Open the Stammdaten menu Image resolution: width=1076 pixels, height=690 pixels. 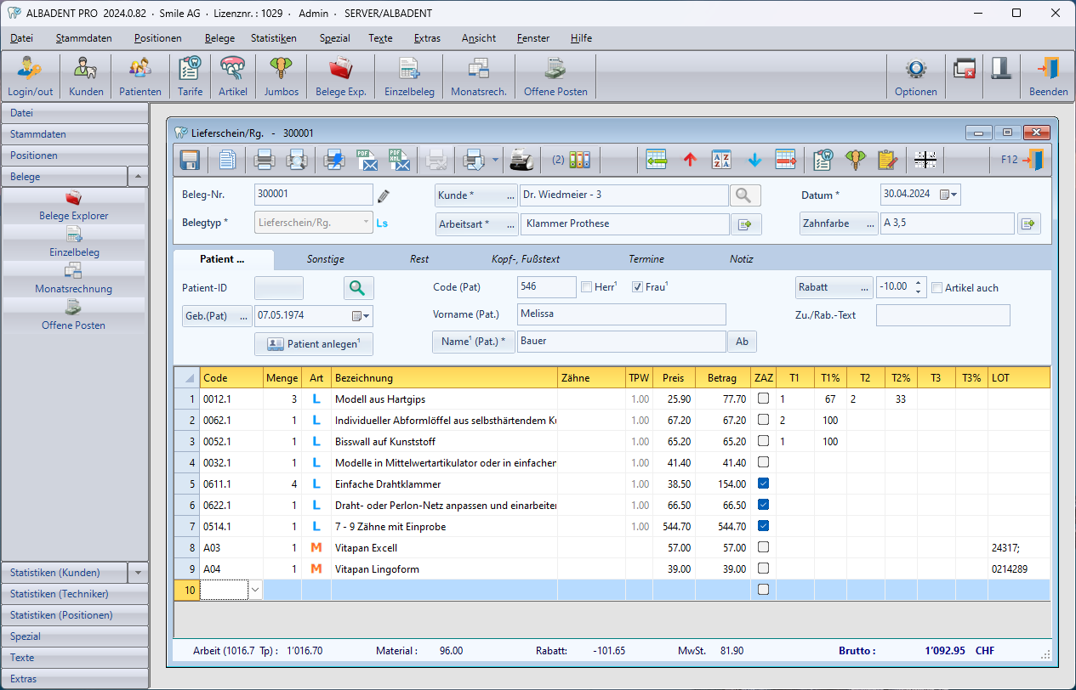click(83, 38)
